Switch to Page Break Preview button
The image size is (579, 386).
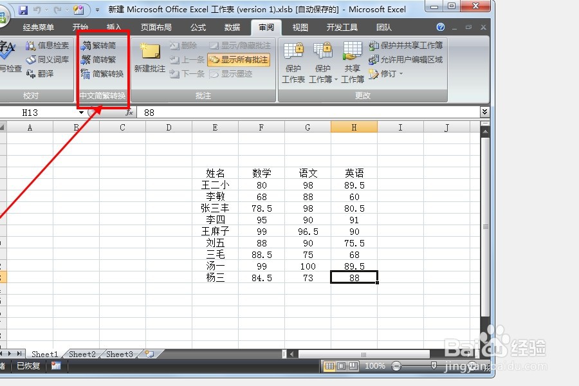tap(353, 366)
